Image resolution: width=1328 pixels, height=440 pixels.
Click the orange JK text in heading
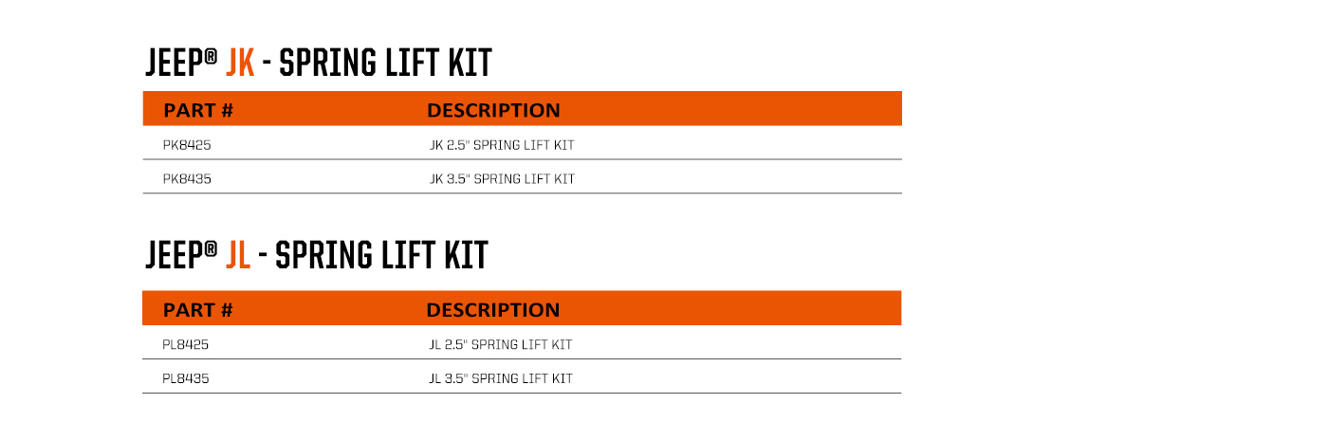click(x=240, y=63)
